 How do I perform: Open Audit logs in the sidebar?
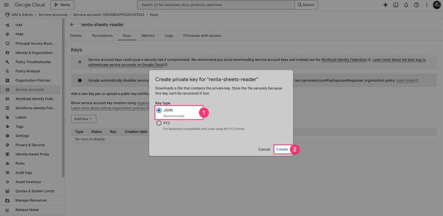[x=24, y=173]
